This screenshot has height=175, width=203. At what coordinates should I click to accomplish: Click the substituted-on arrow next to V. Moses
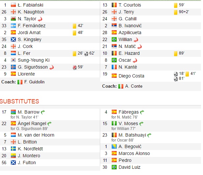pyautogui.click(x=141, y=124)
